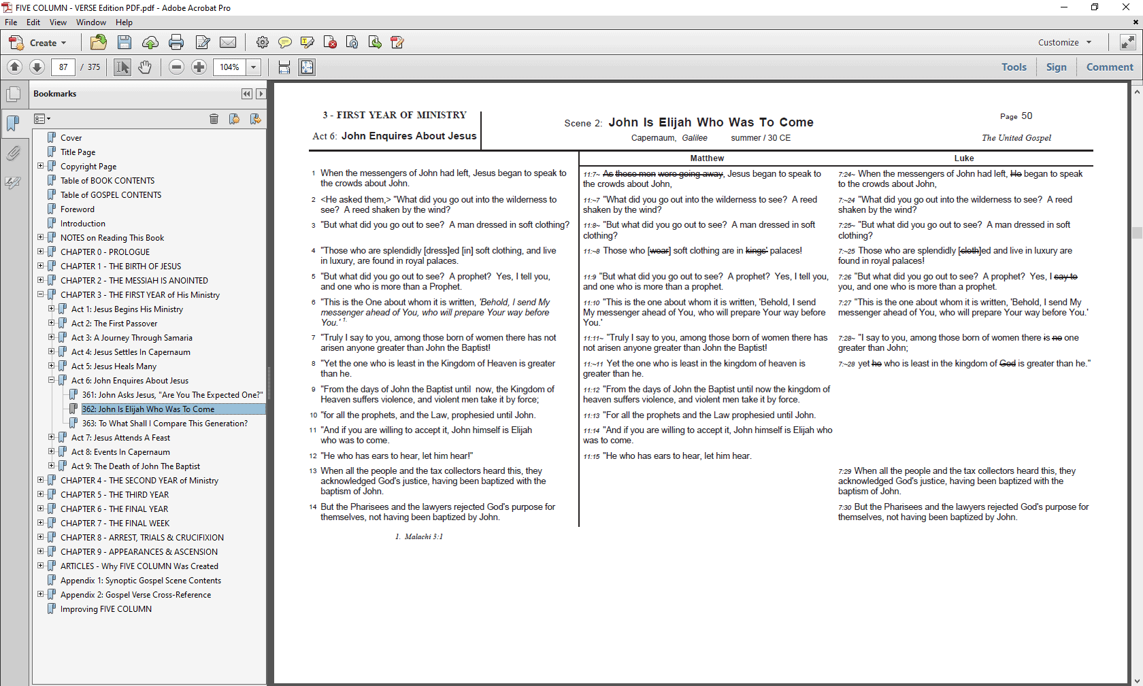1143x686 pixels.
Task: Open the Help menu
Action: coord(124,22)
